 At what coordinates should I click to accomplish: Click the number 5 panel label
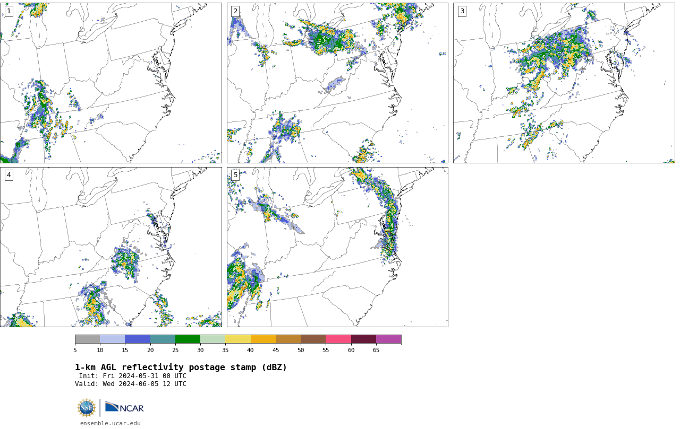point(235,175)
